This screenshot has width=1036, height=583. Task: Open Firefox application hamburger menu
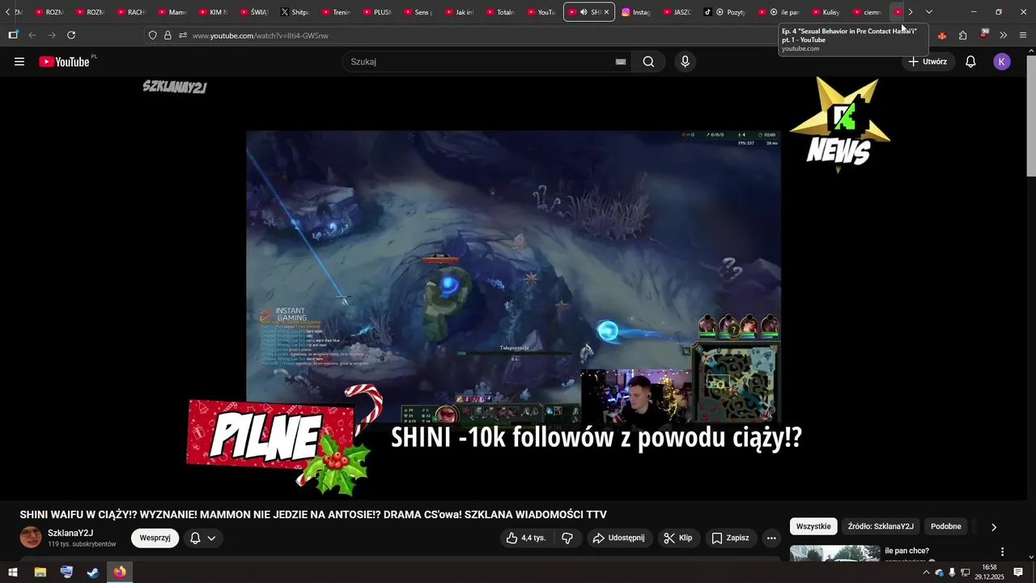pyautogui.click(x=1023, y=36)
